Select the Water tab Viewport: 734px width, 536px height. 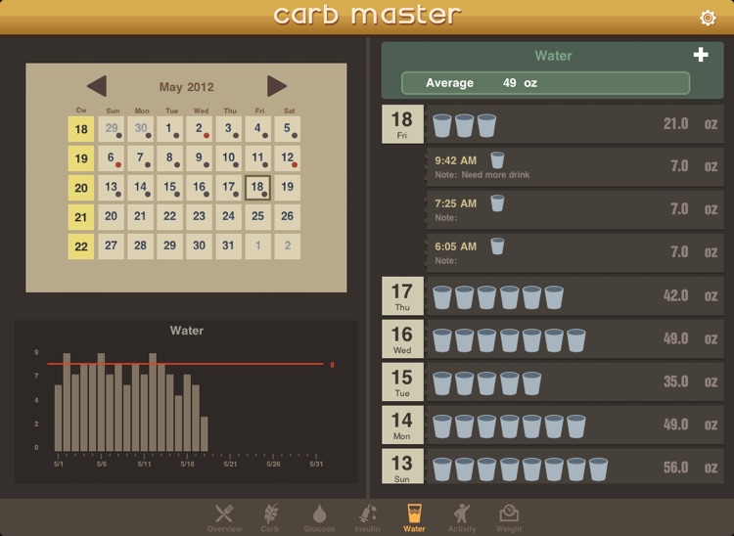414,518
